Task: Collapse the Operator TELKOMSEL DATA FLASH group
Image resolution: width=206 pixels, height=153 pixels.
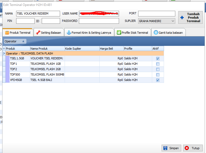Action: [x=4, y=53]
